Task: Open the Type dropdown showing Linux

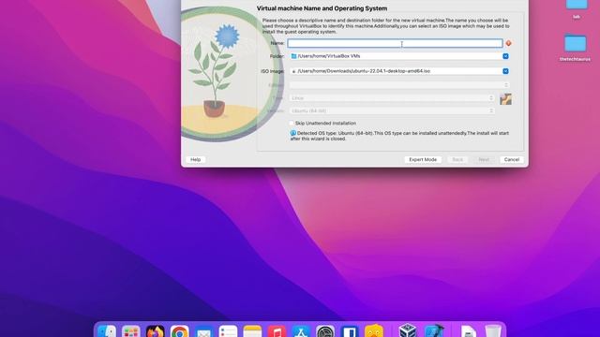Action: pyautogui.click(x=392, y=98)
